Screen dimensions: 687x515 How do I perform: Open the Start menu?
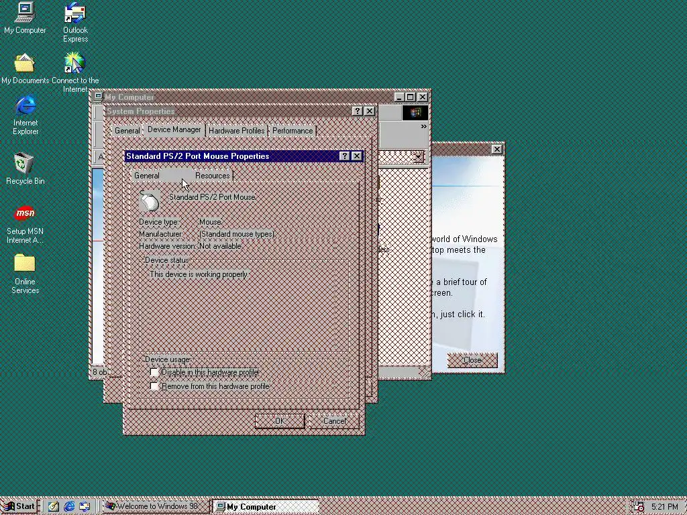click(19, 507)
